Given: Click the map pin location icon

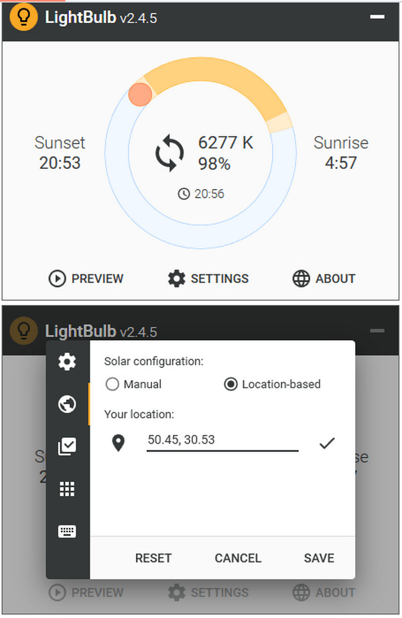Looking at the screenshot, I should [x=119, y=443].
